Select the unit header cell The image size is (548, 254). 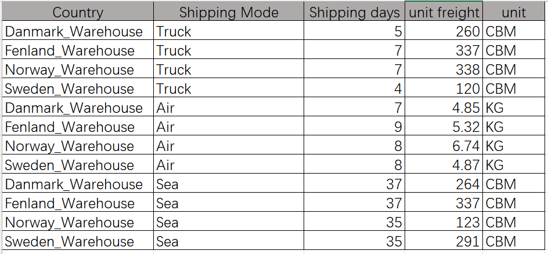click(x=514, y=11)
